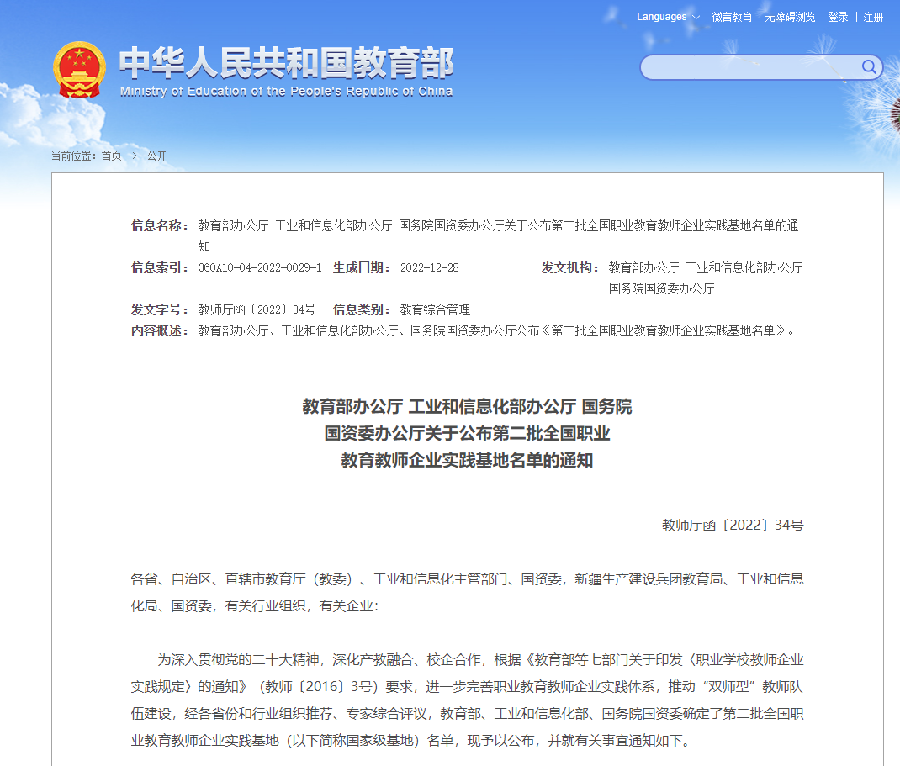This screenshot has height=766, width=900.
Task: Click the index number 360A10-04-2022-0029-1
Action: coord(260,268)
